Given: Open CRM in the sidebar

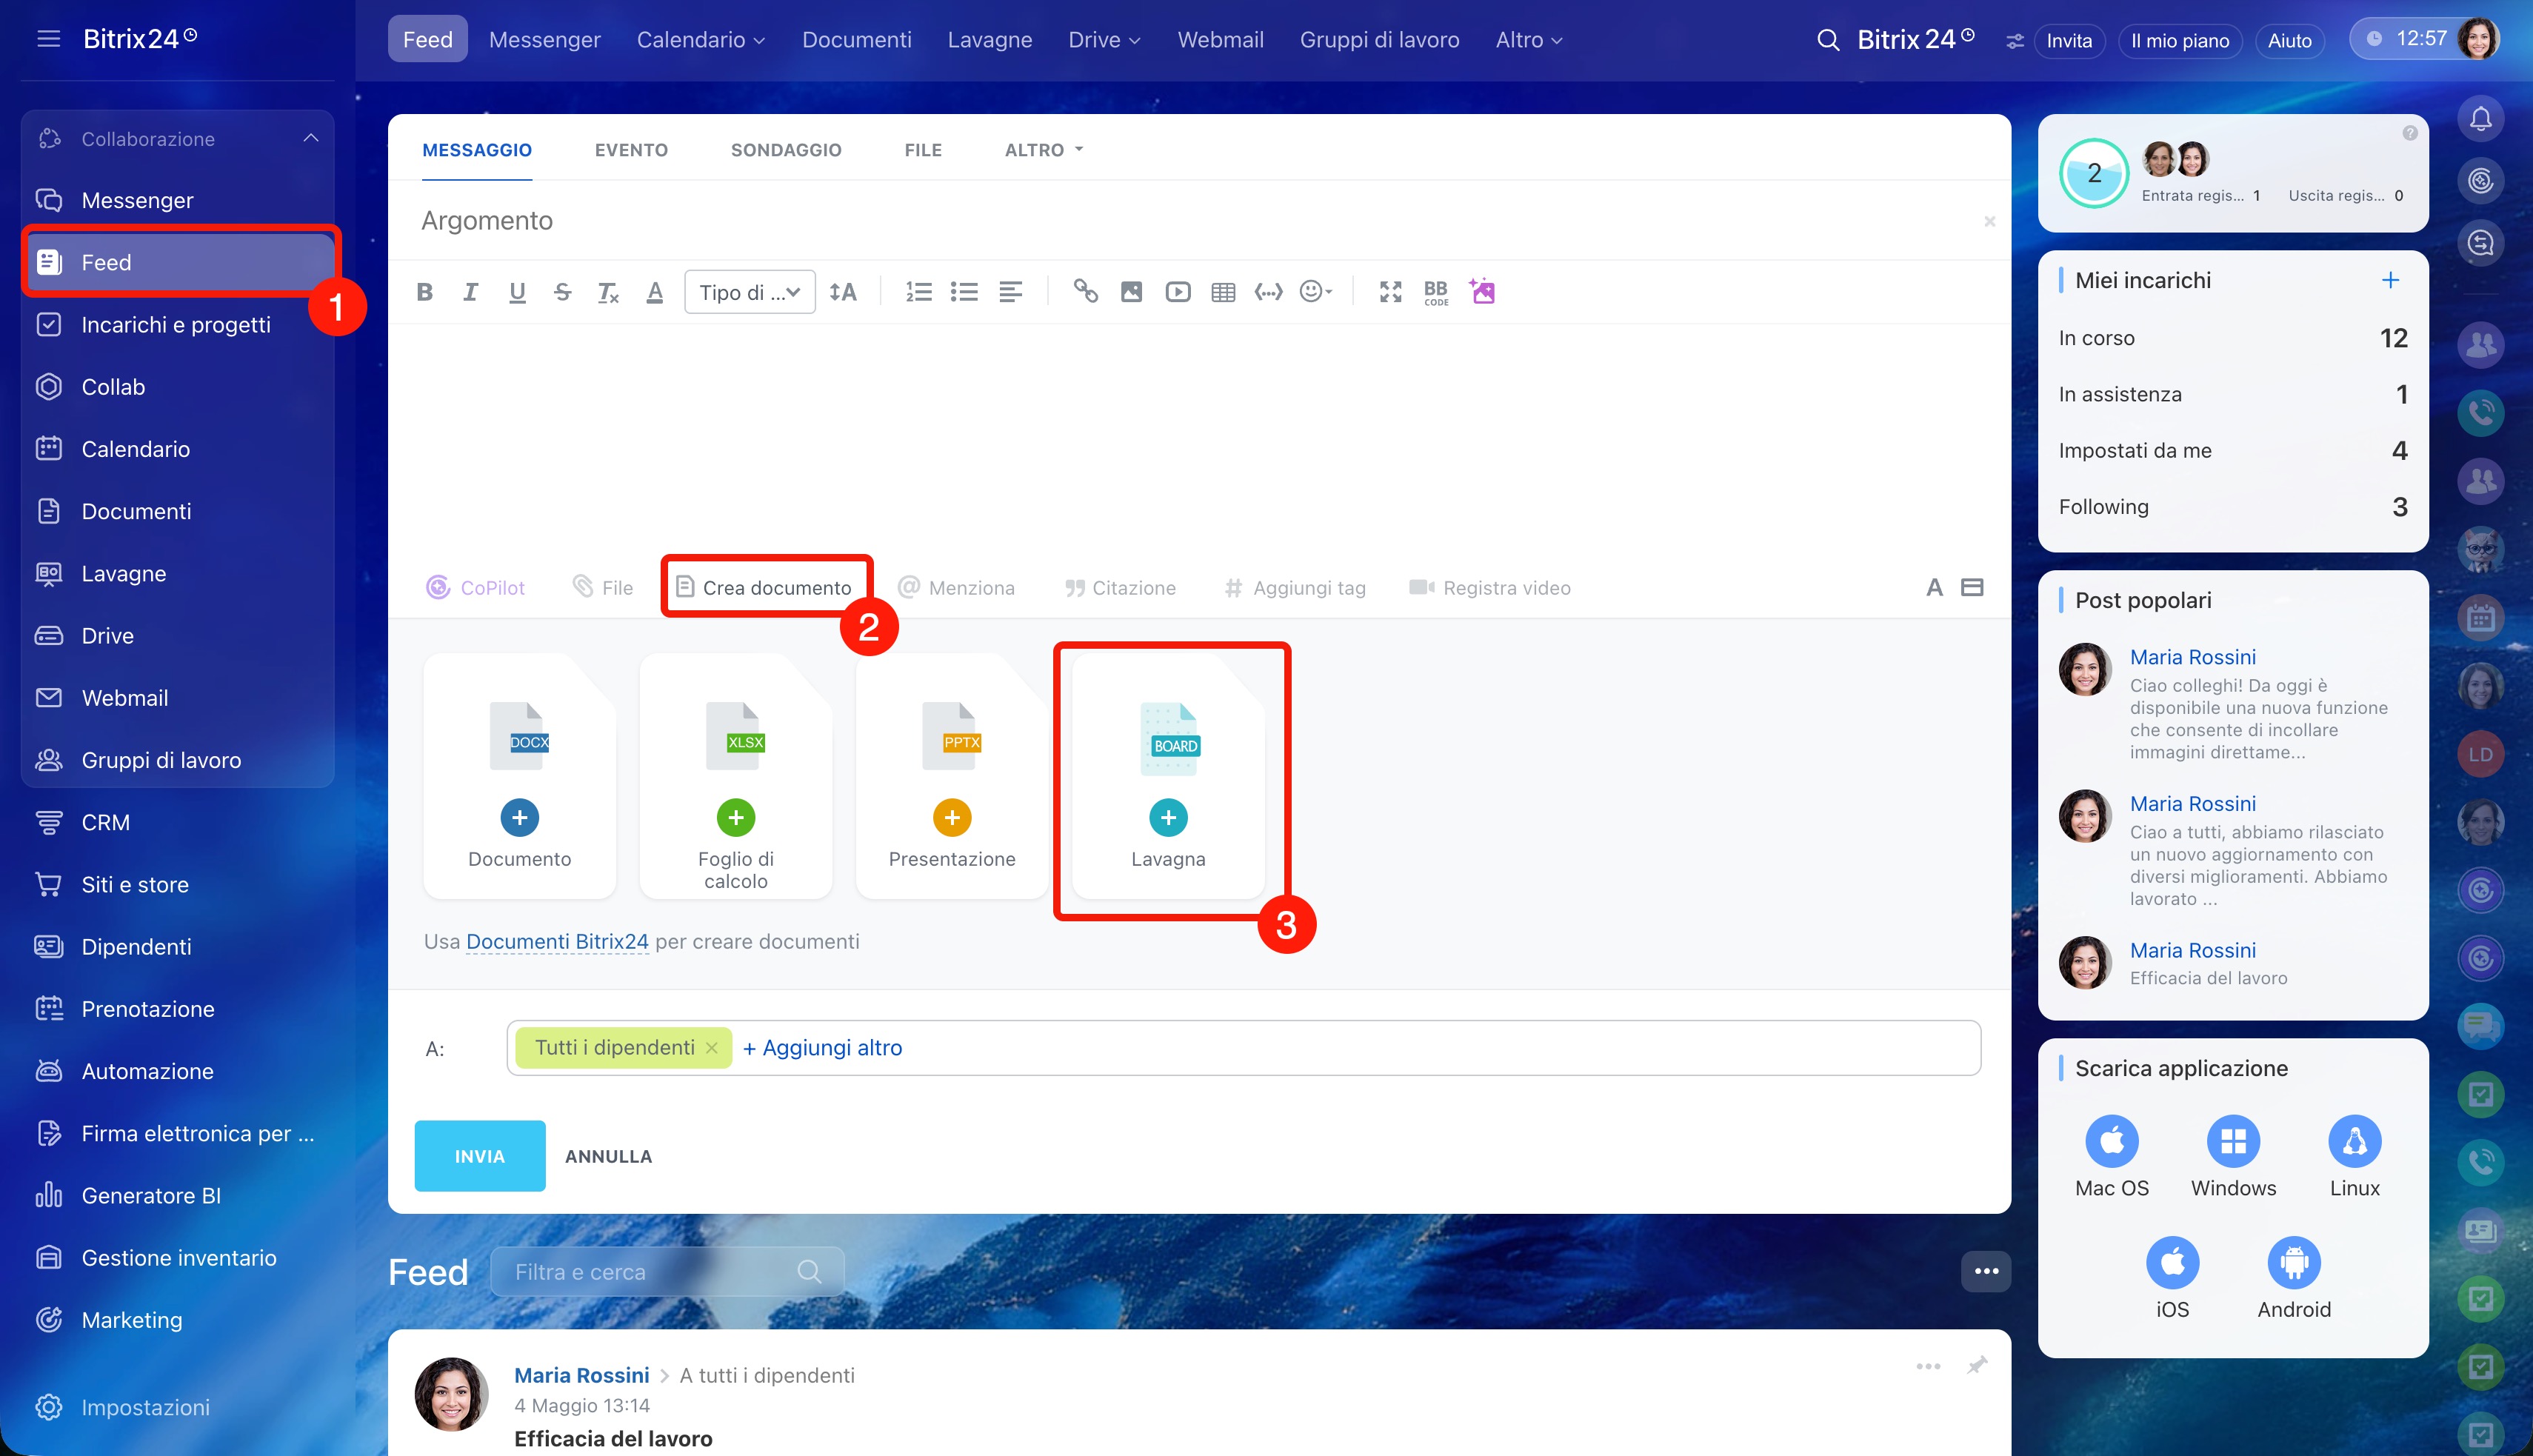Looking at the screenshot, I should pyautogui.click(x=105, y=822).
